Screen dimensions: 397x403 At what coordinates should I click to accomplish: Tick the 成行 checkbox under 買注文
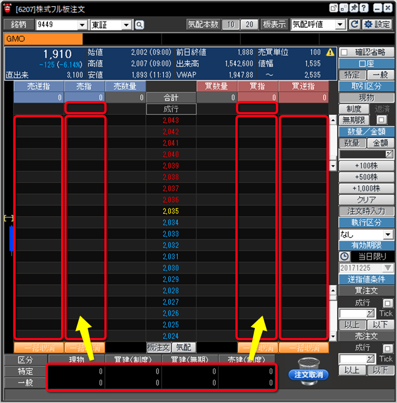[387, 303]
